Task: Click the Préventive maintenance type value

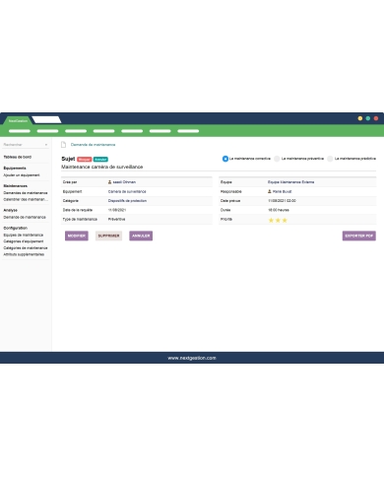Action: (116, 219)
